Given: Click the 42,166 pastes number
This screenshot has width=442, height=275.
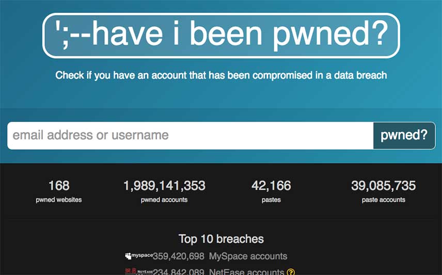Looking at the screenshot, I should pos(271,186).
